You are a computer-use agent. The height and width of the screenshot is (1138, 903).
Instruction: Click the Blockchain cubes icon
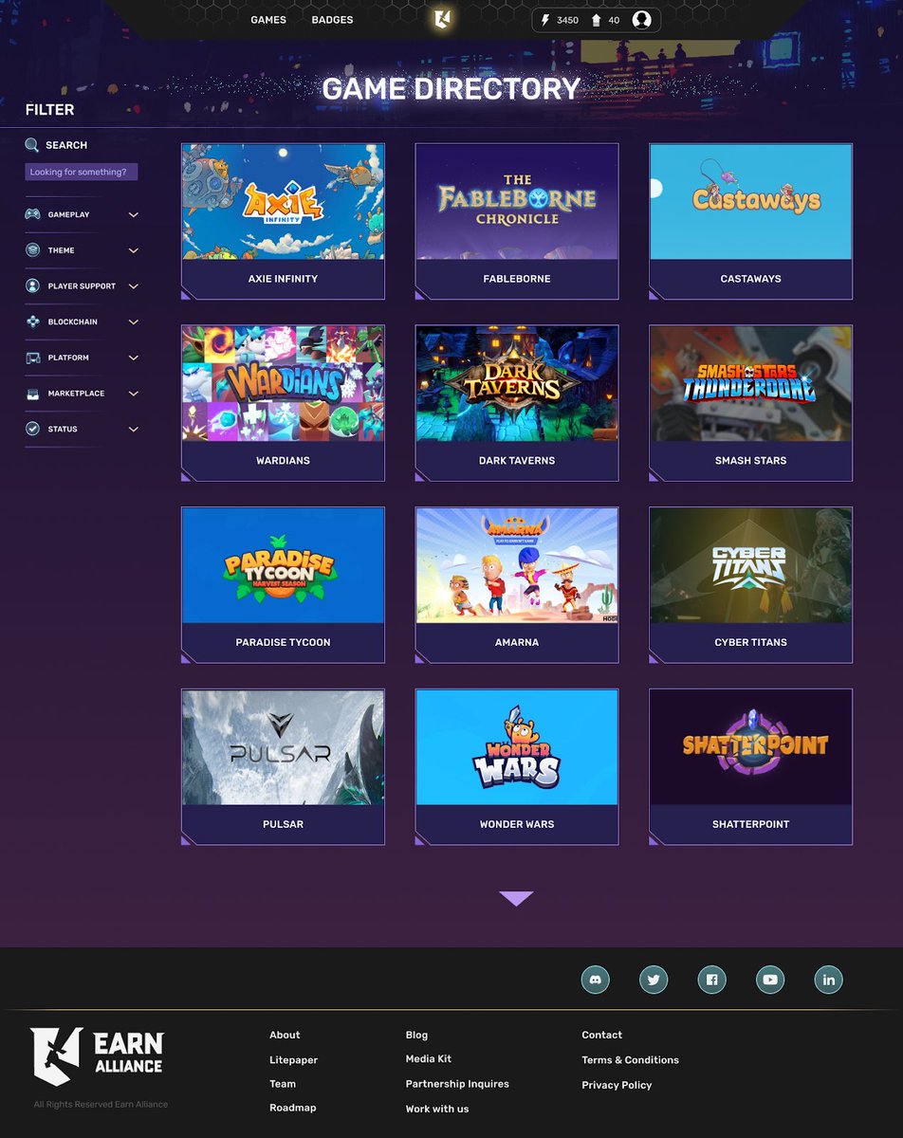32,321
